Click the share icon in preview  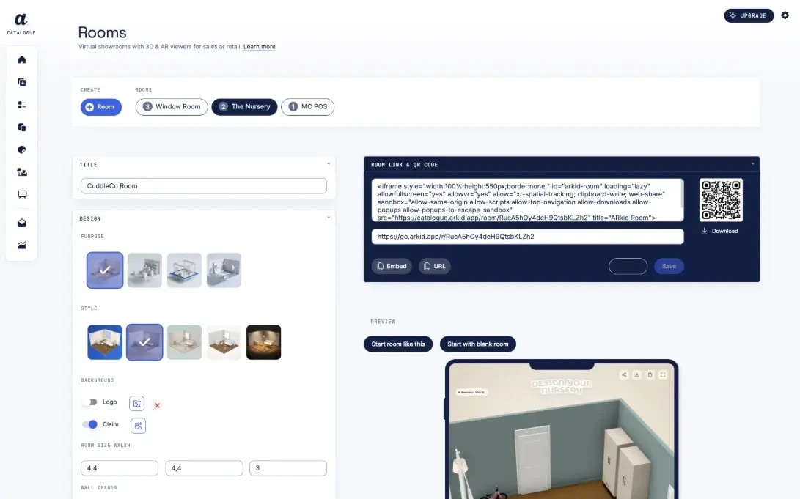[x=624, y=374]
